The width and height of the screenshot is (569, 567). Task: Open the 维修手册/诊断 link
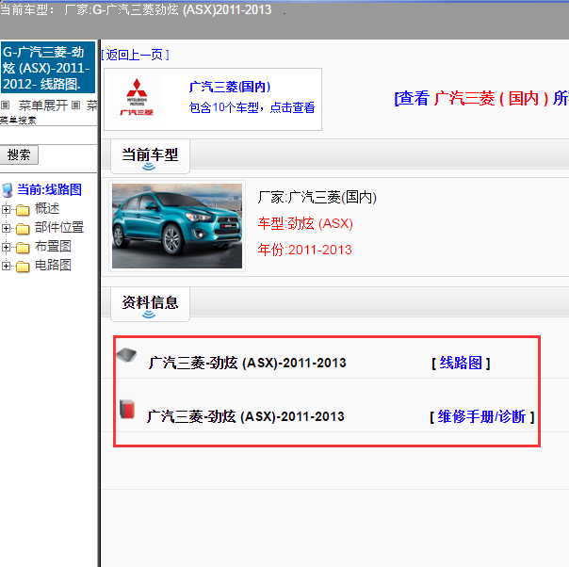point(481,416)
